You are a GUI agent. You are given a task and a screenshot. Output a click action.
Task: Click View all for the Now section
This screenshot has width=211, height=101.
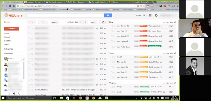click(173, 22)
